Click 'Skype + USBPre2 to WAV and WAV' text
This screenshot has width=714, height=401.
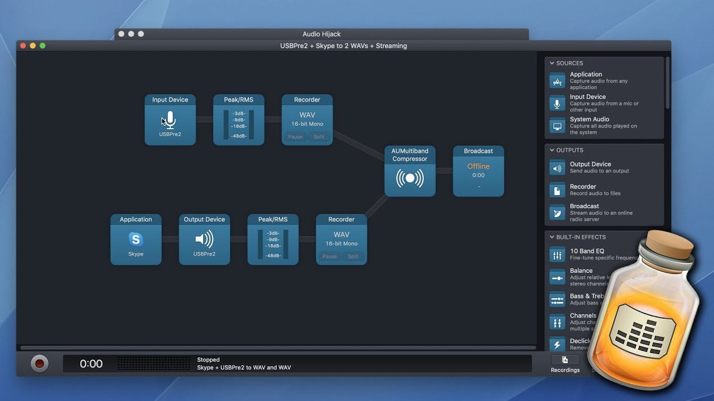pos(244,368)
